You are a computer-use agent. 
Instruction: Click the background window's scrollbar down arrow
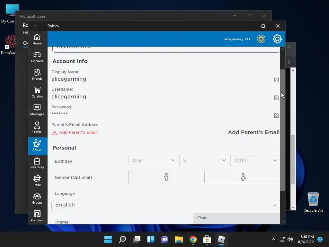click(x=293, y=207)
